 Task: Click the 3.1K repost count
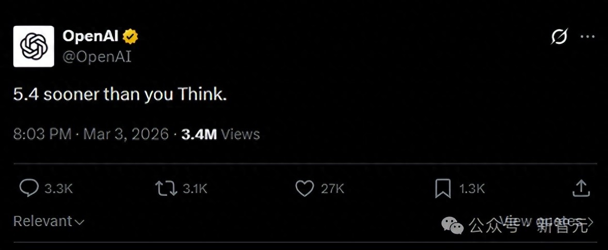pyautogui.click(x=195, y=189)
